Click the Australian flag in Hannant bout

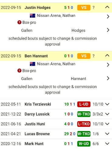[32, 64]
